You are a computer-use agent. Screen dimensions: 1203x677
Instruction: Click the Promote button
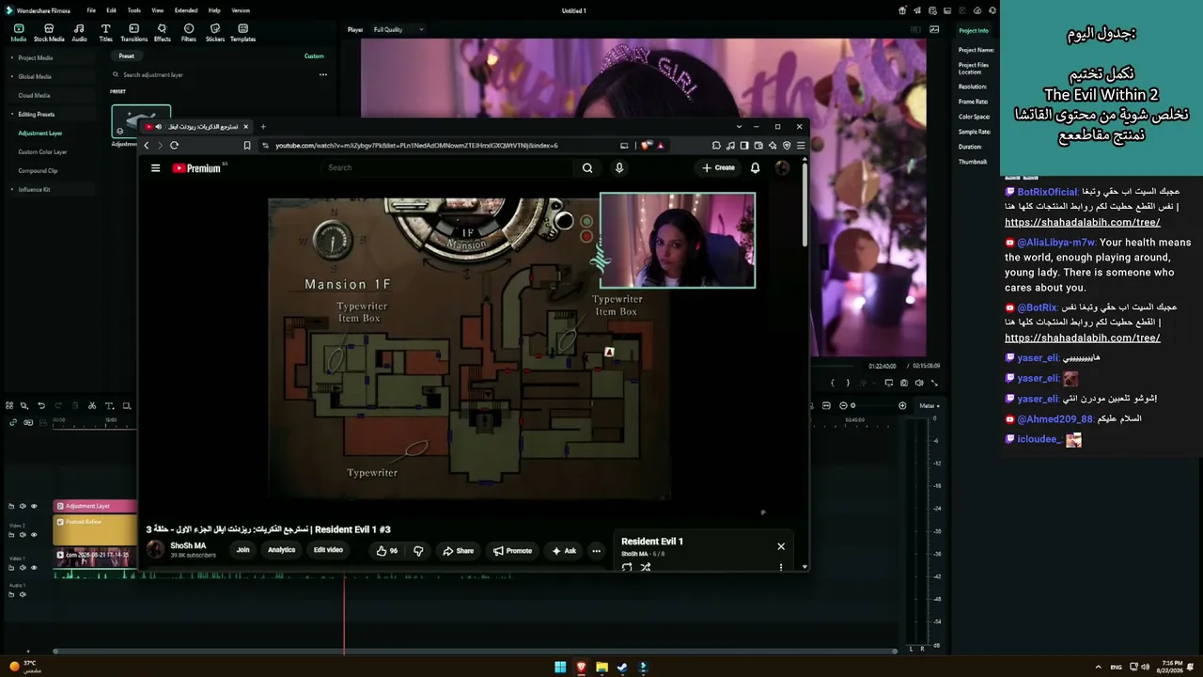511,551
